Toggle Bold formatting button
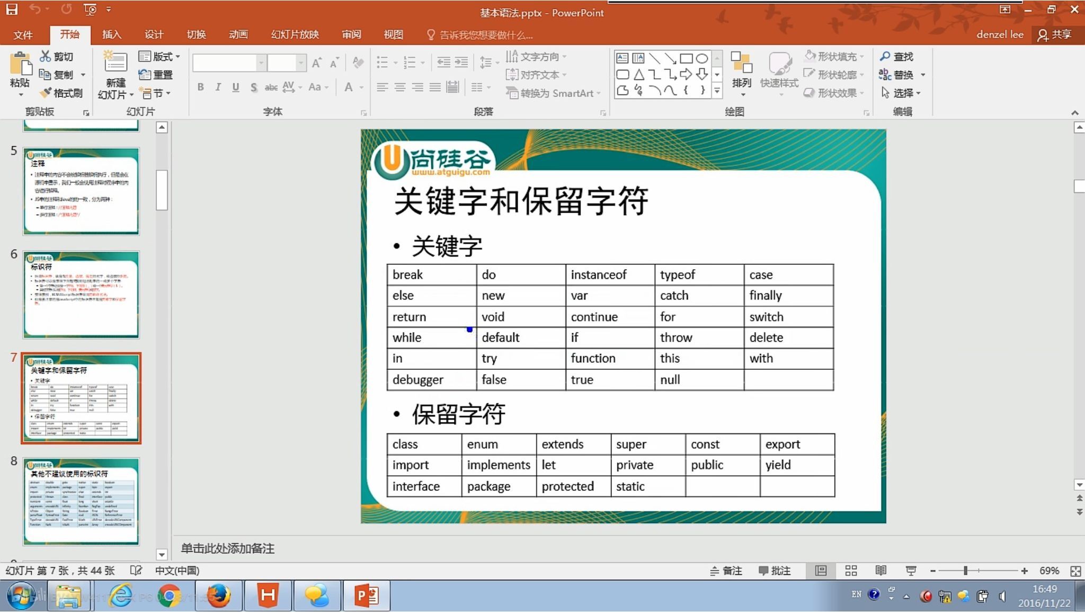The image size is (1085, 612). click(x=201, y=87)
